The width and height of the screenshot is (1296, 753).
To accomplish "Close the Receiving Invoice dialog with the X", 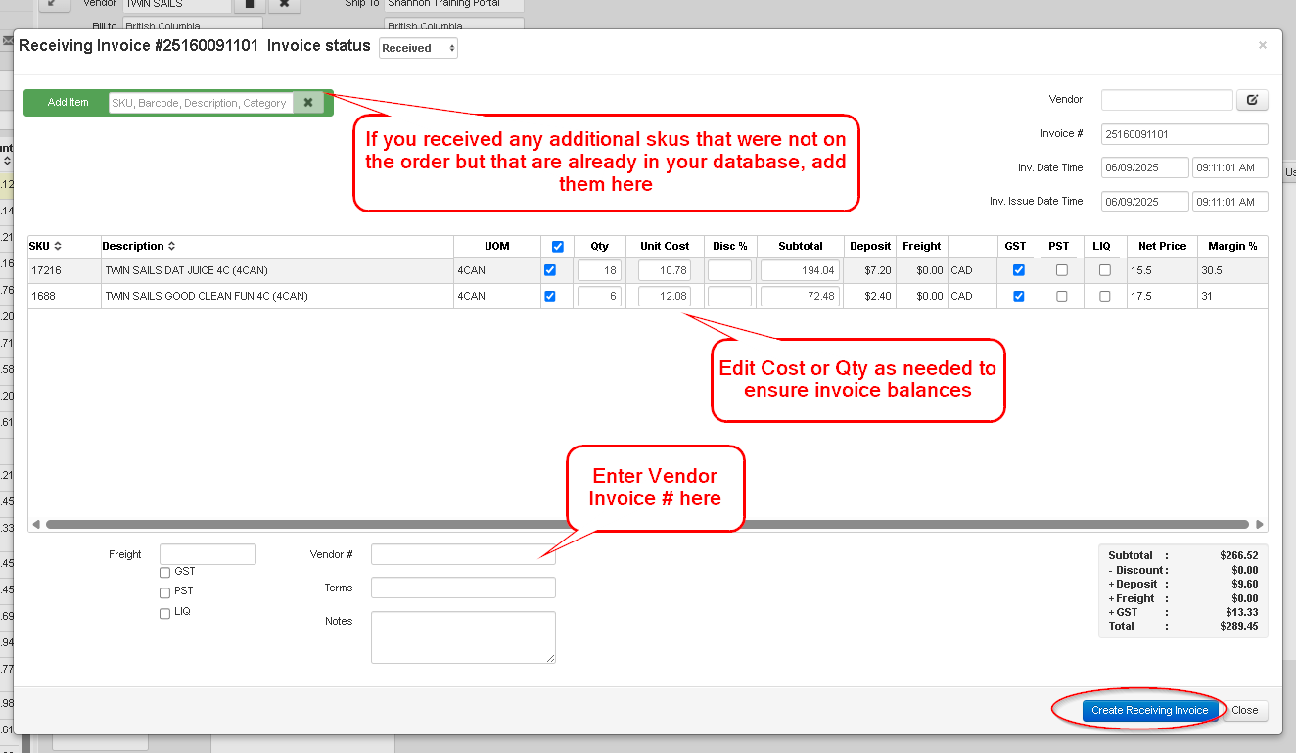I will pos(1263,45).
